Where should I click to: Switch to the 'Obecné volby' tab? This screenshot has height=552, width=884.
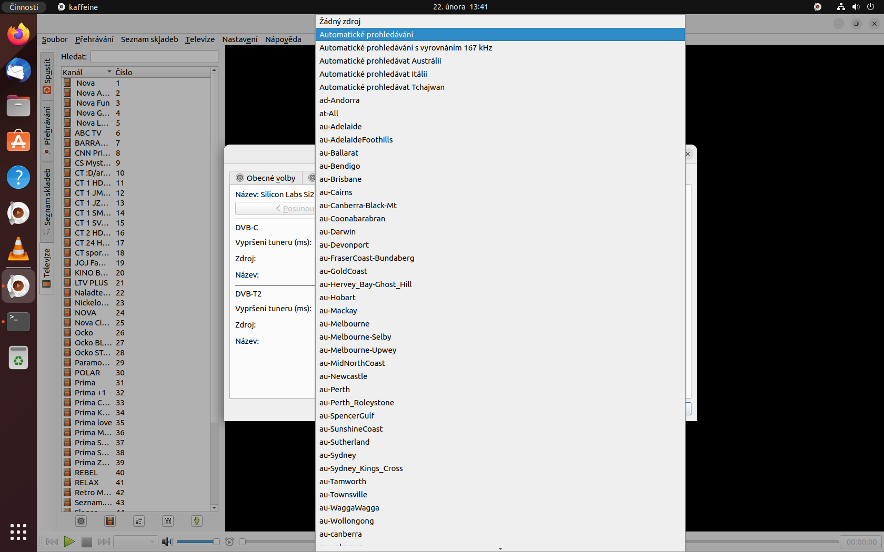(266, 178)
